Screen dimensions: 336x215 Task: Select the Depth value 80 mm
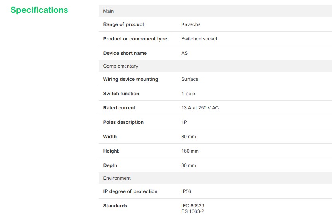[189, 165]
